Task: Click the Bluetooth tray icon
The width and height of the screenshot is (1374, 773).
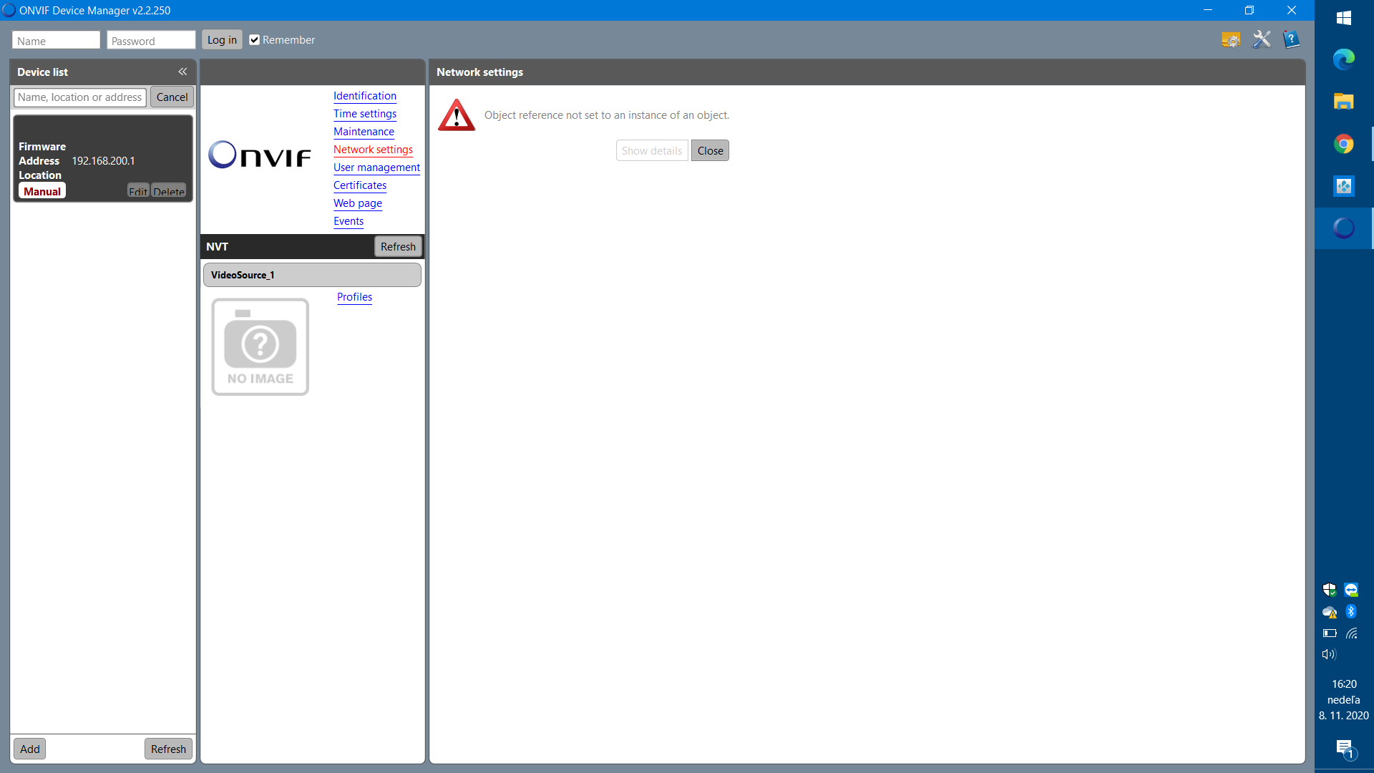Action: click(1351, 611)
